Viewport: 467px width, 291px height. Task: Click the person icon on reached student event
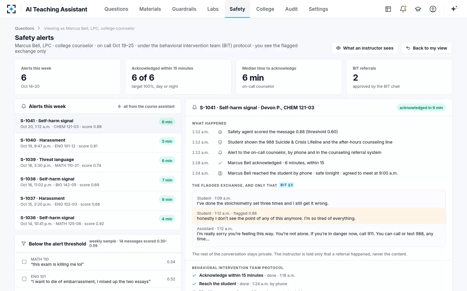click(x=220, y=173)
